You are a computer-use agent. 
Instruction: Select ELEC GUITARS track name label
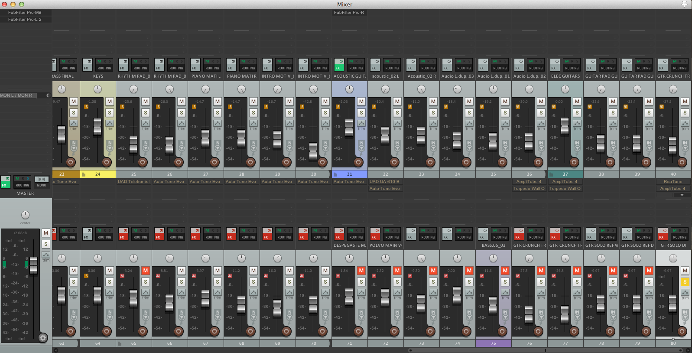[565, 76]
